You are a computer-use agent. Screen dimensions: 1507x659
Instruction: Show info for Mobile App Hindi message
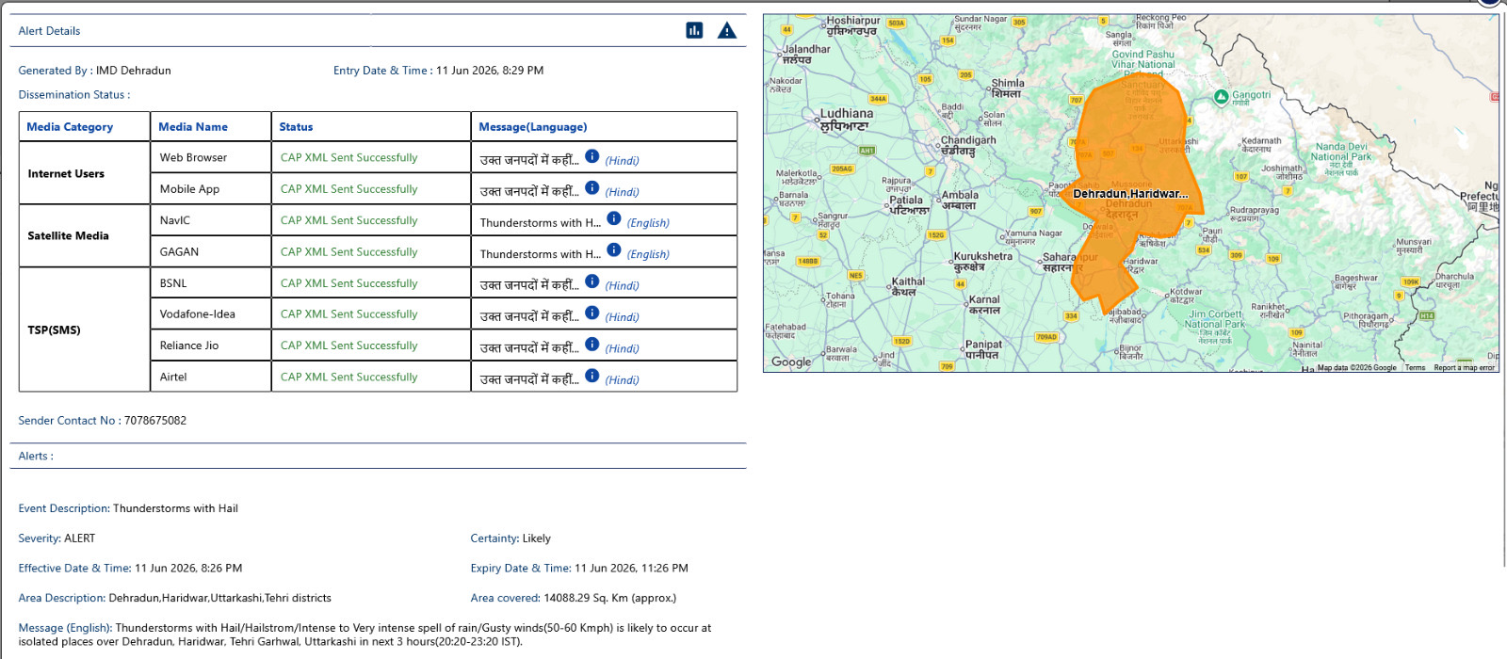591,187
